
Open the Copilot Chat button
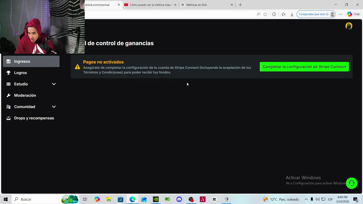353,14
